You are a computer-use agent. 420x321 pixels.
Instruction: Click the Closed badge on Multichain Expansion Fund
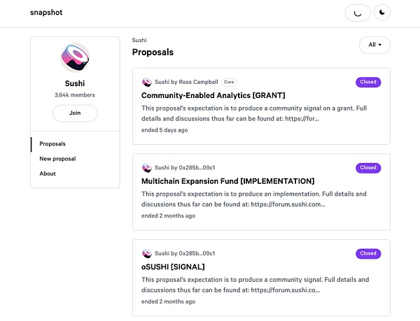click(367, 168)
